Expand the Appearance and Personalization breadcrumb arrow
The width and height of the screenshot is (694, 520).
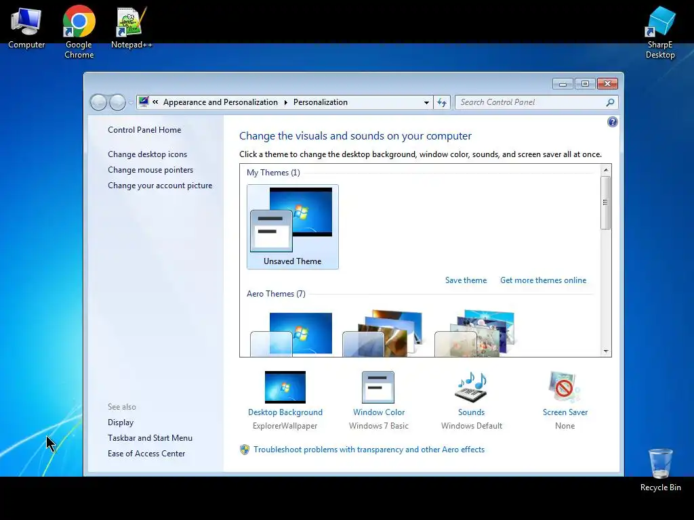(285, 103)
